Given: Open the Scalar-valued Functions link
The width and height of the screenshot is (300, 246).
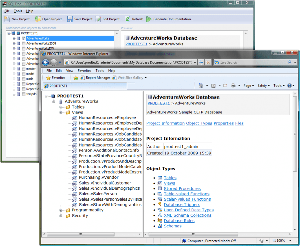Looking at the screenshot, I should point(187,199).
